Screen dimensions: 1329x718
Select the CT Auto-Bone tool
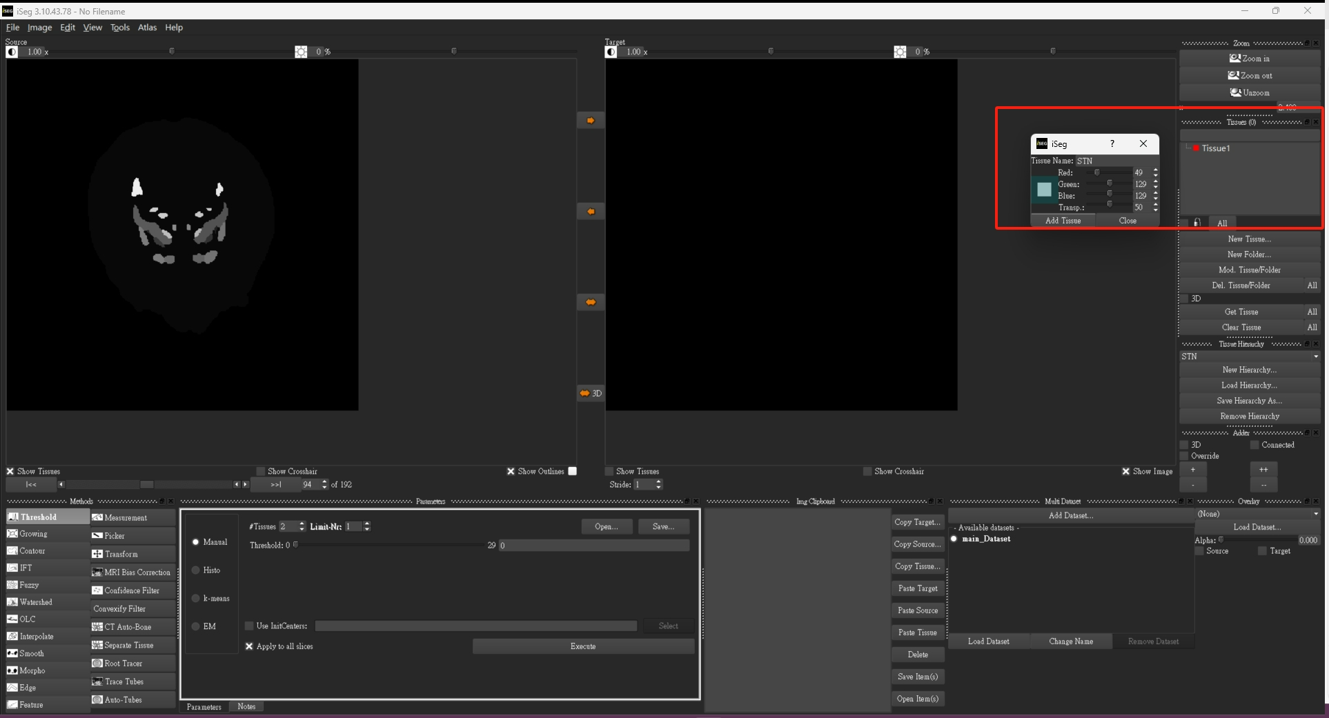click(x=127, y=627)
